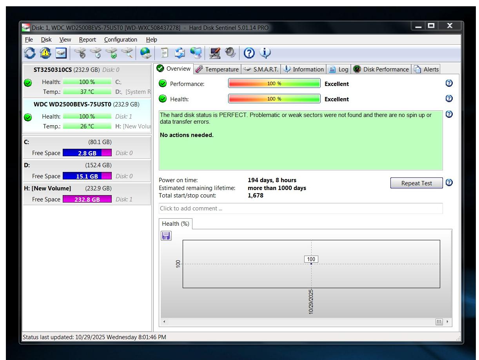479x360 pixels.
Task: Click the report document toolbar icon
Action: pos(165,53)
